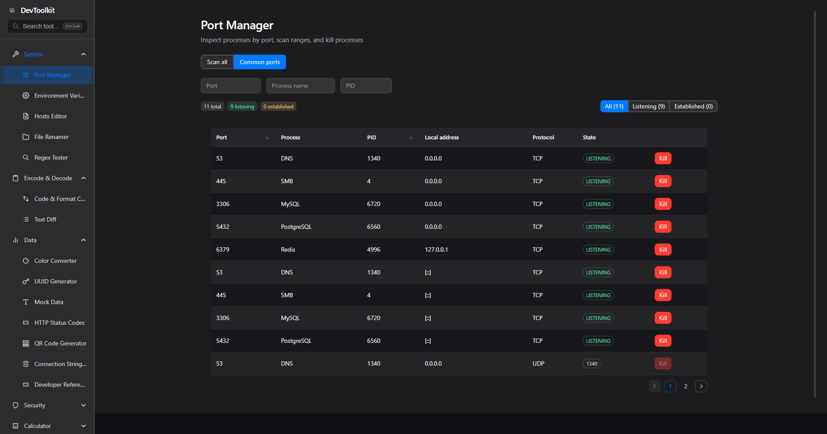The image size is (827, 434).
Task: Open Text Diff tool
Action: tap(47, 219)
